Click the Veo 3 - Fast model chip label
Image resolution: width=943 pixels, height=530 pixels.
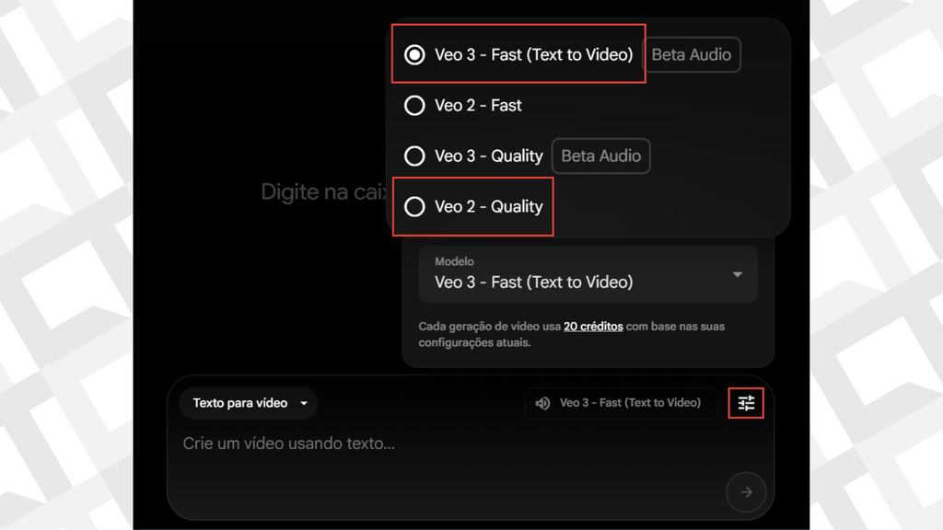pos(630,403)
